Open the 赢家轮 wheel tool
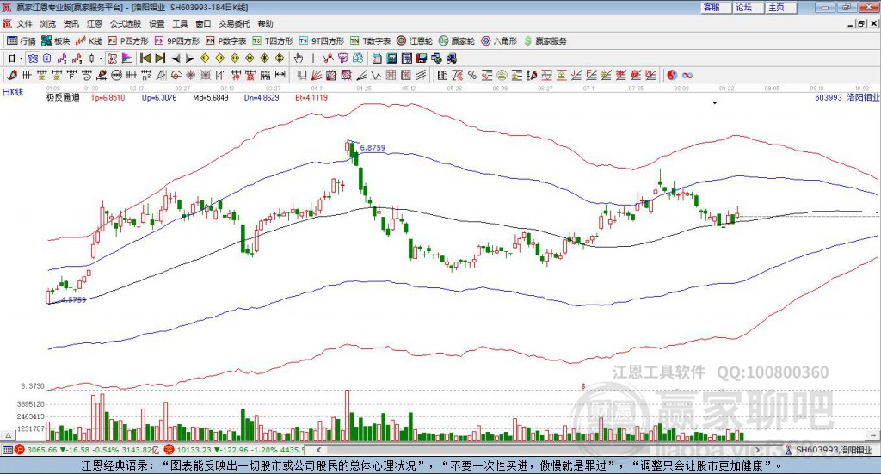This screenshot has height=474, width=881. (457, 41)
